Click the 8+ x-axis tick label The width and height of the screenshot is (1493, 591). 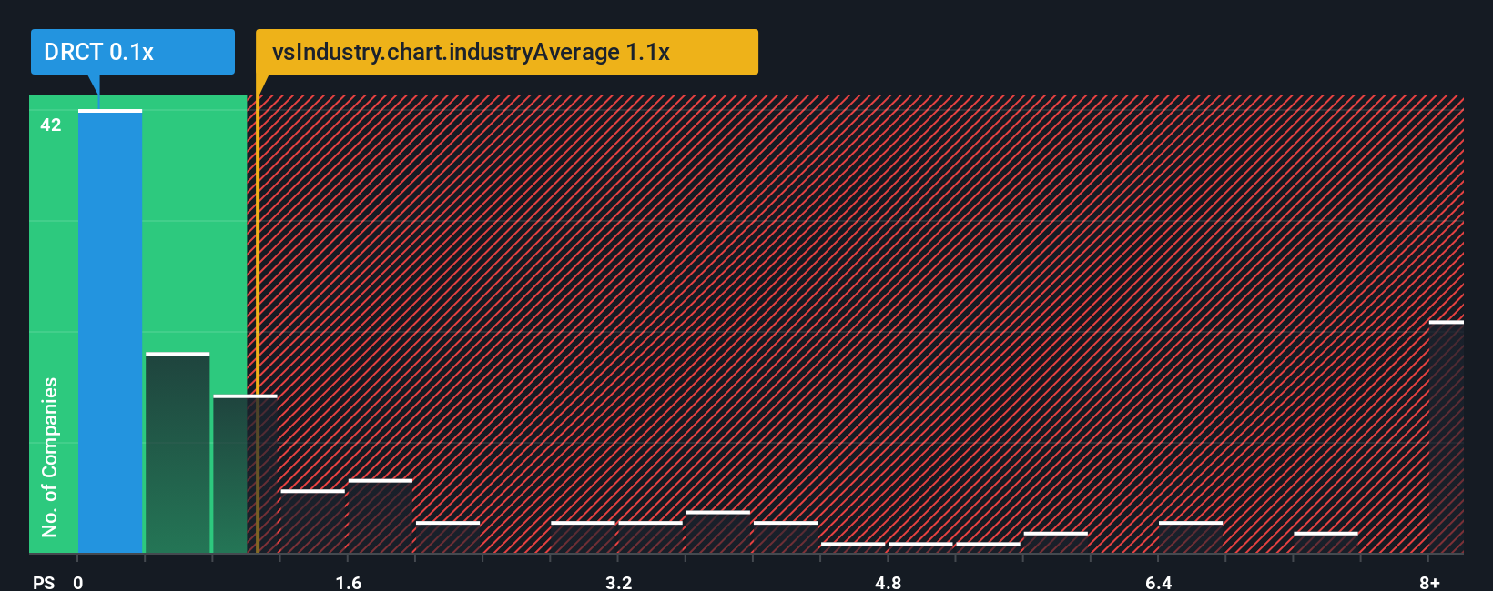pyautogui.click(x=1430, y=582)
